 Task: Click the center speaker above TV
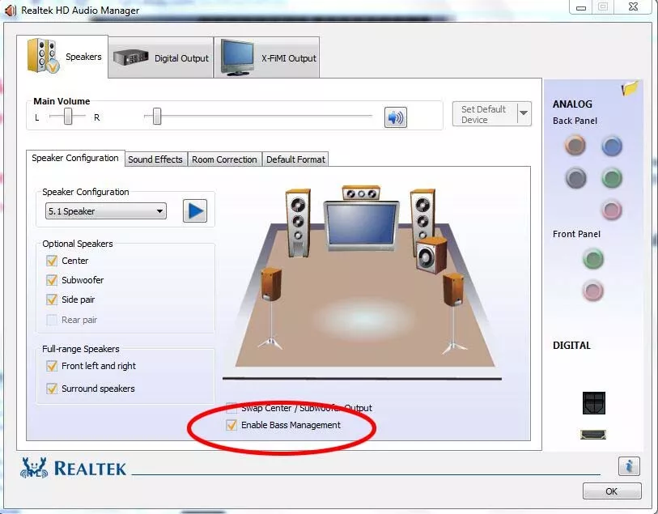(x=361, y=193)
